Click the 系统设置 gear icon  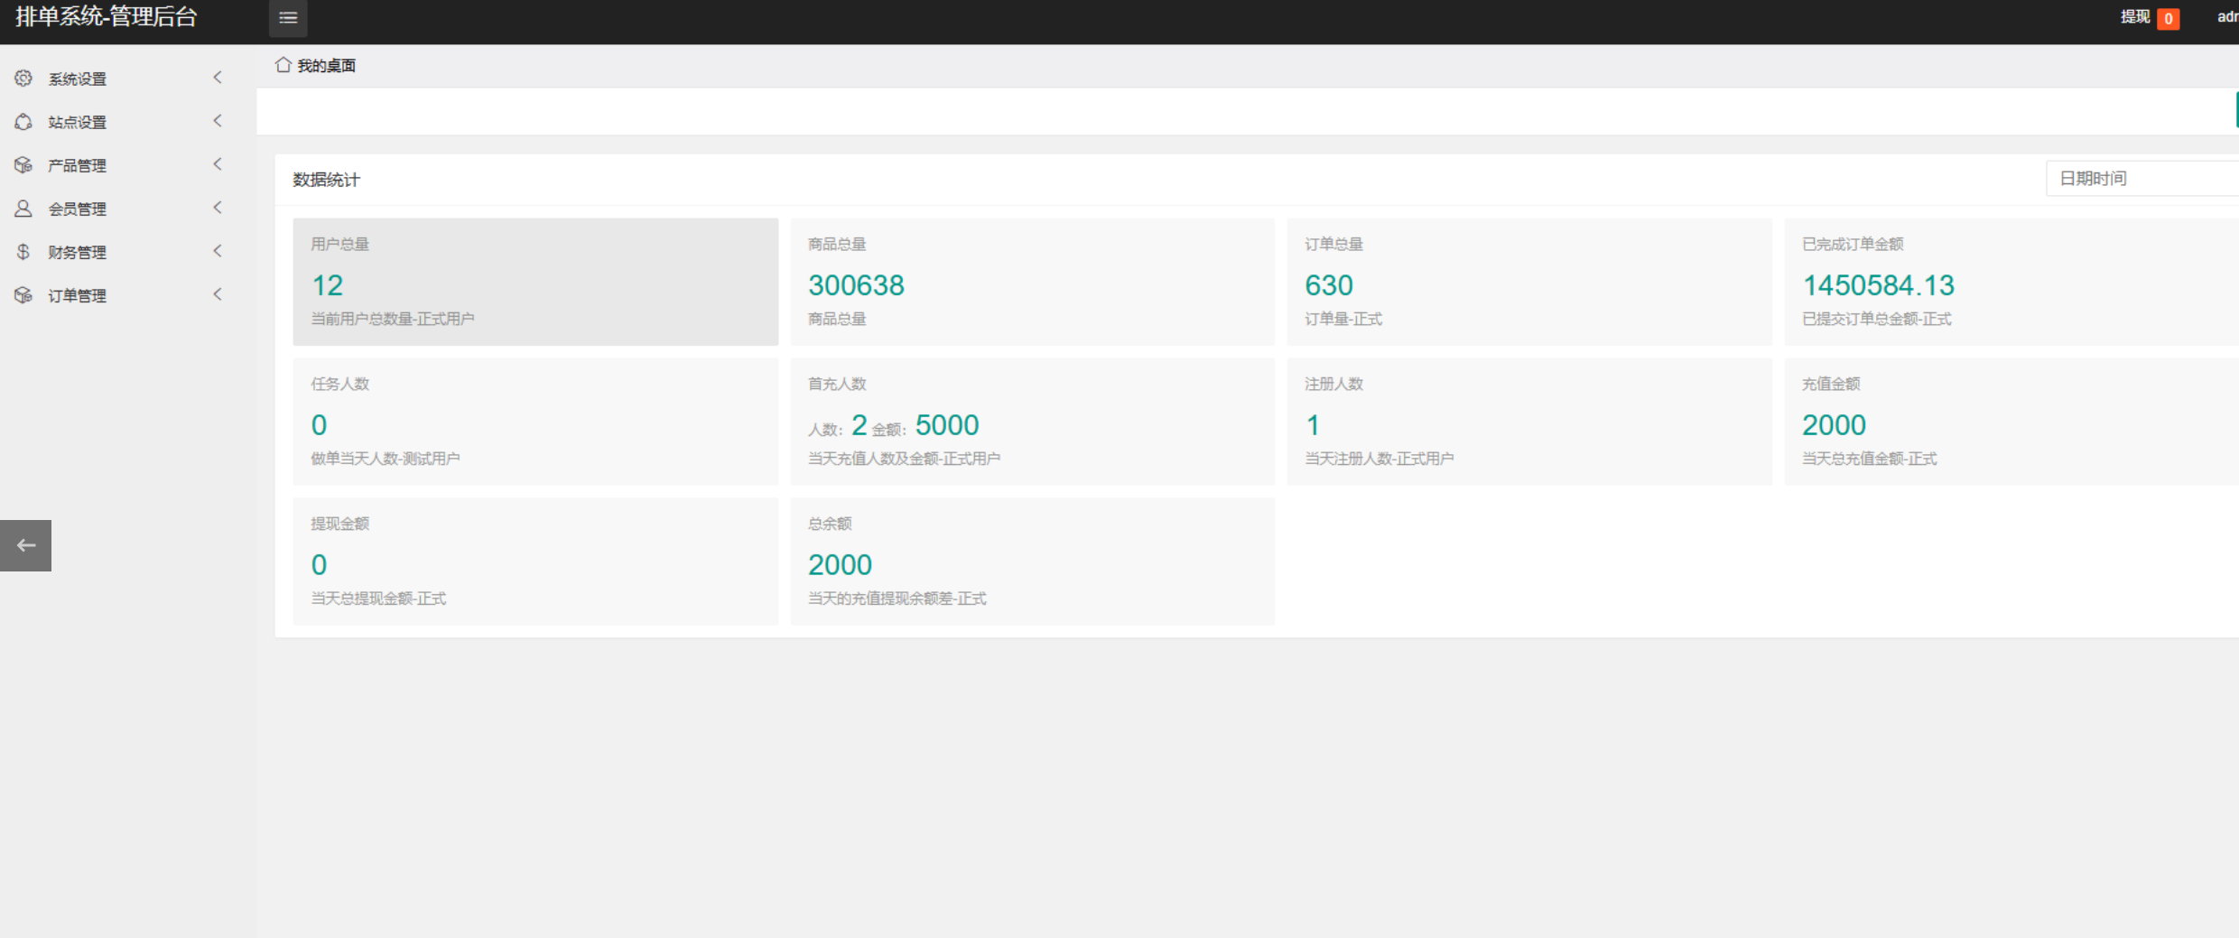23,79
